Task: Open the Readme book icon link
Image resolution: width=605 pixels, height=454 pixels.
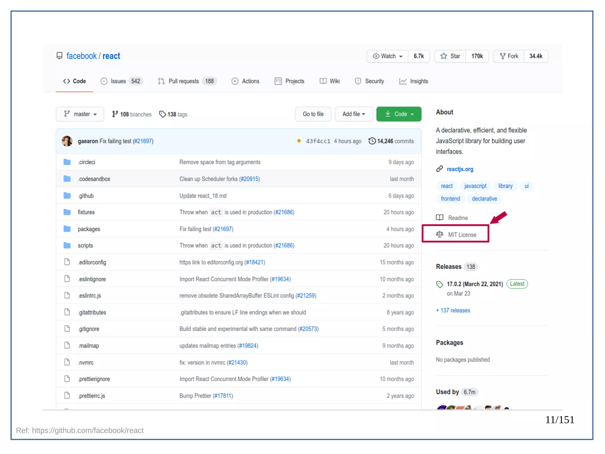Action: pos(440,218)
